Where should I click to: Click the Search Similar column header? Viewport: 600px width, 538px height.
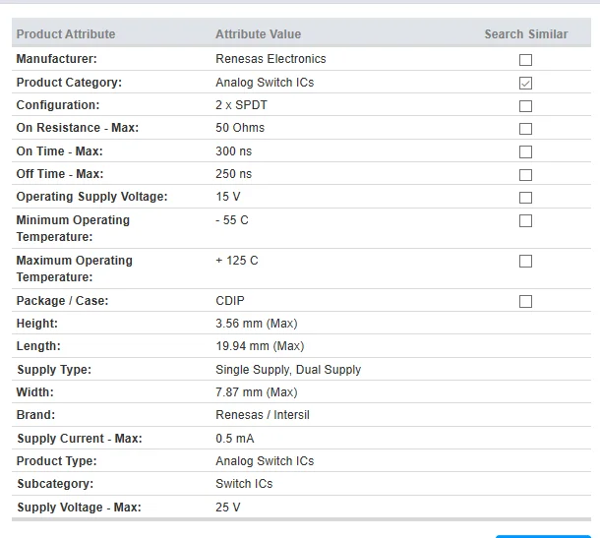526,34
